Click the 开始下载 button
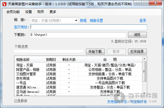The height and width of the screenshot is (108, 164). click(95, 52)
